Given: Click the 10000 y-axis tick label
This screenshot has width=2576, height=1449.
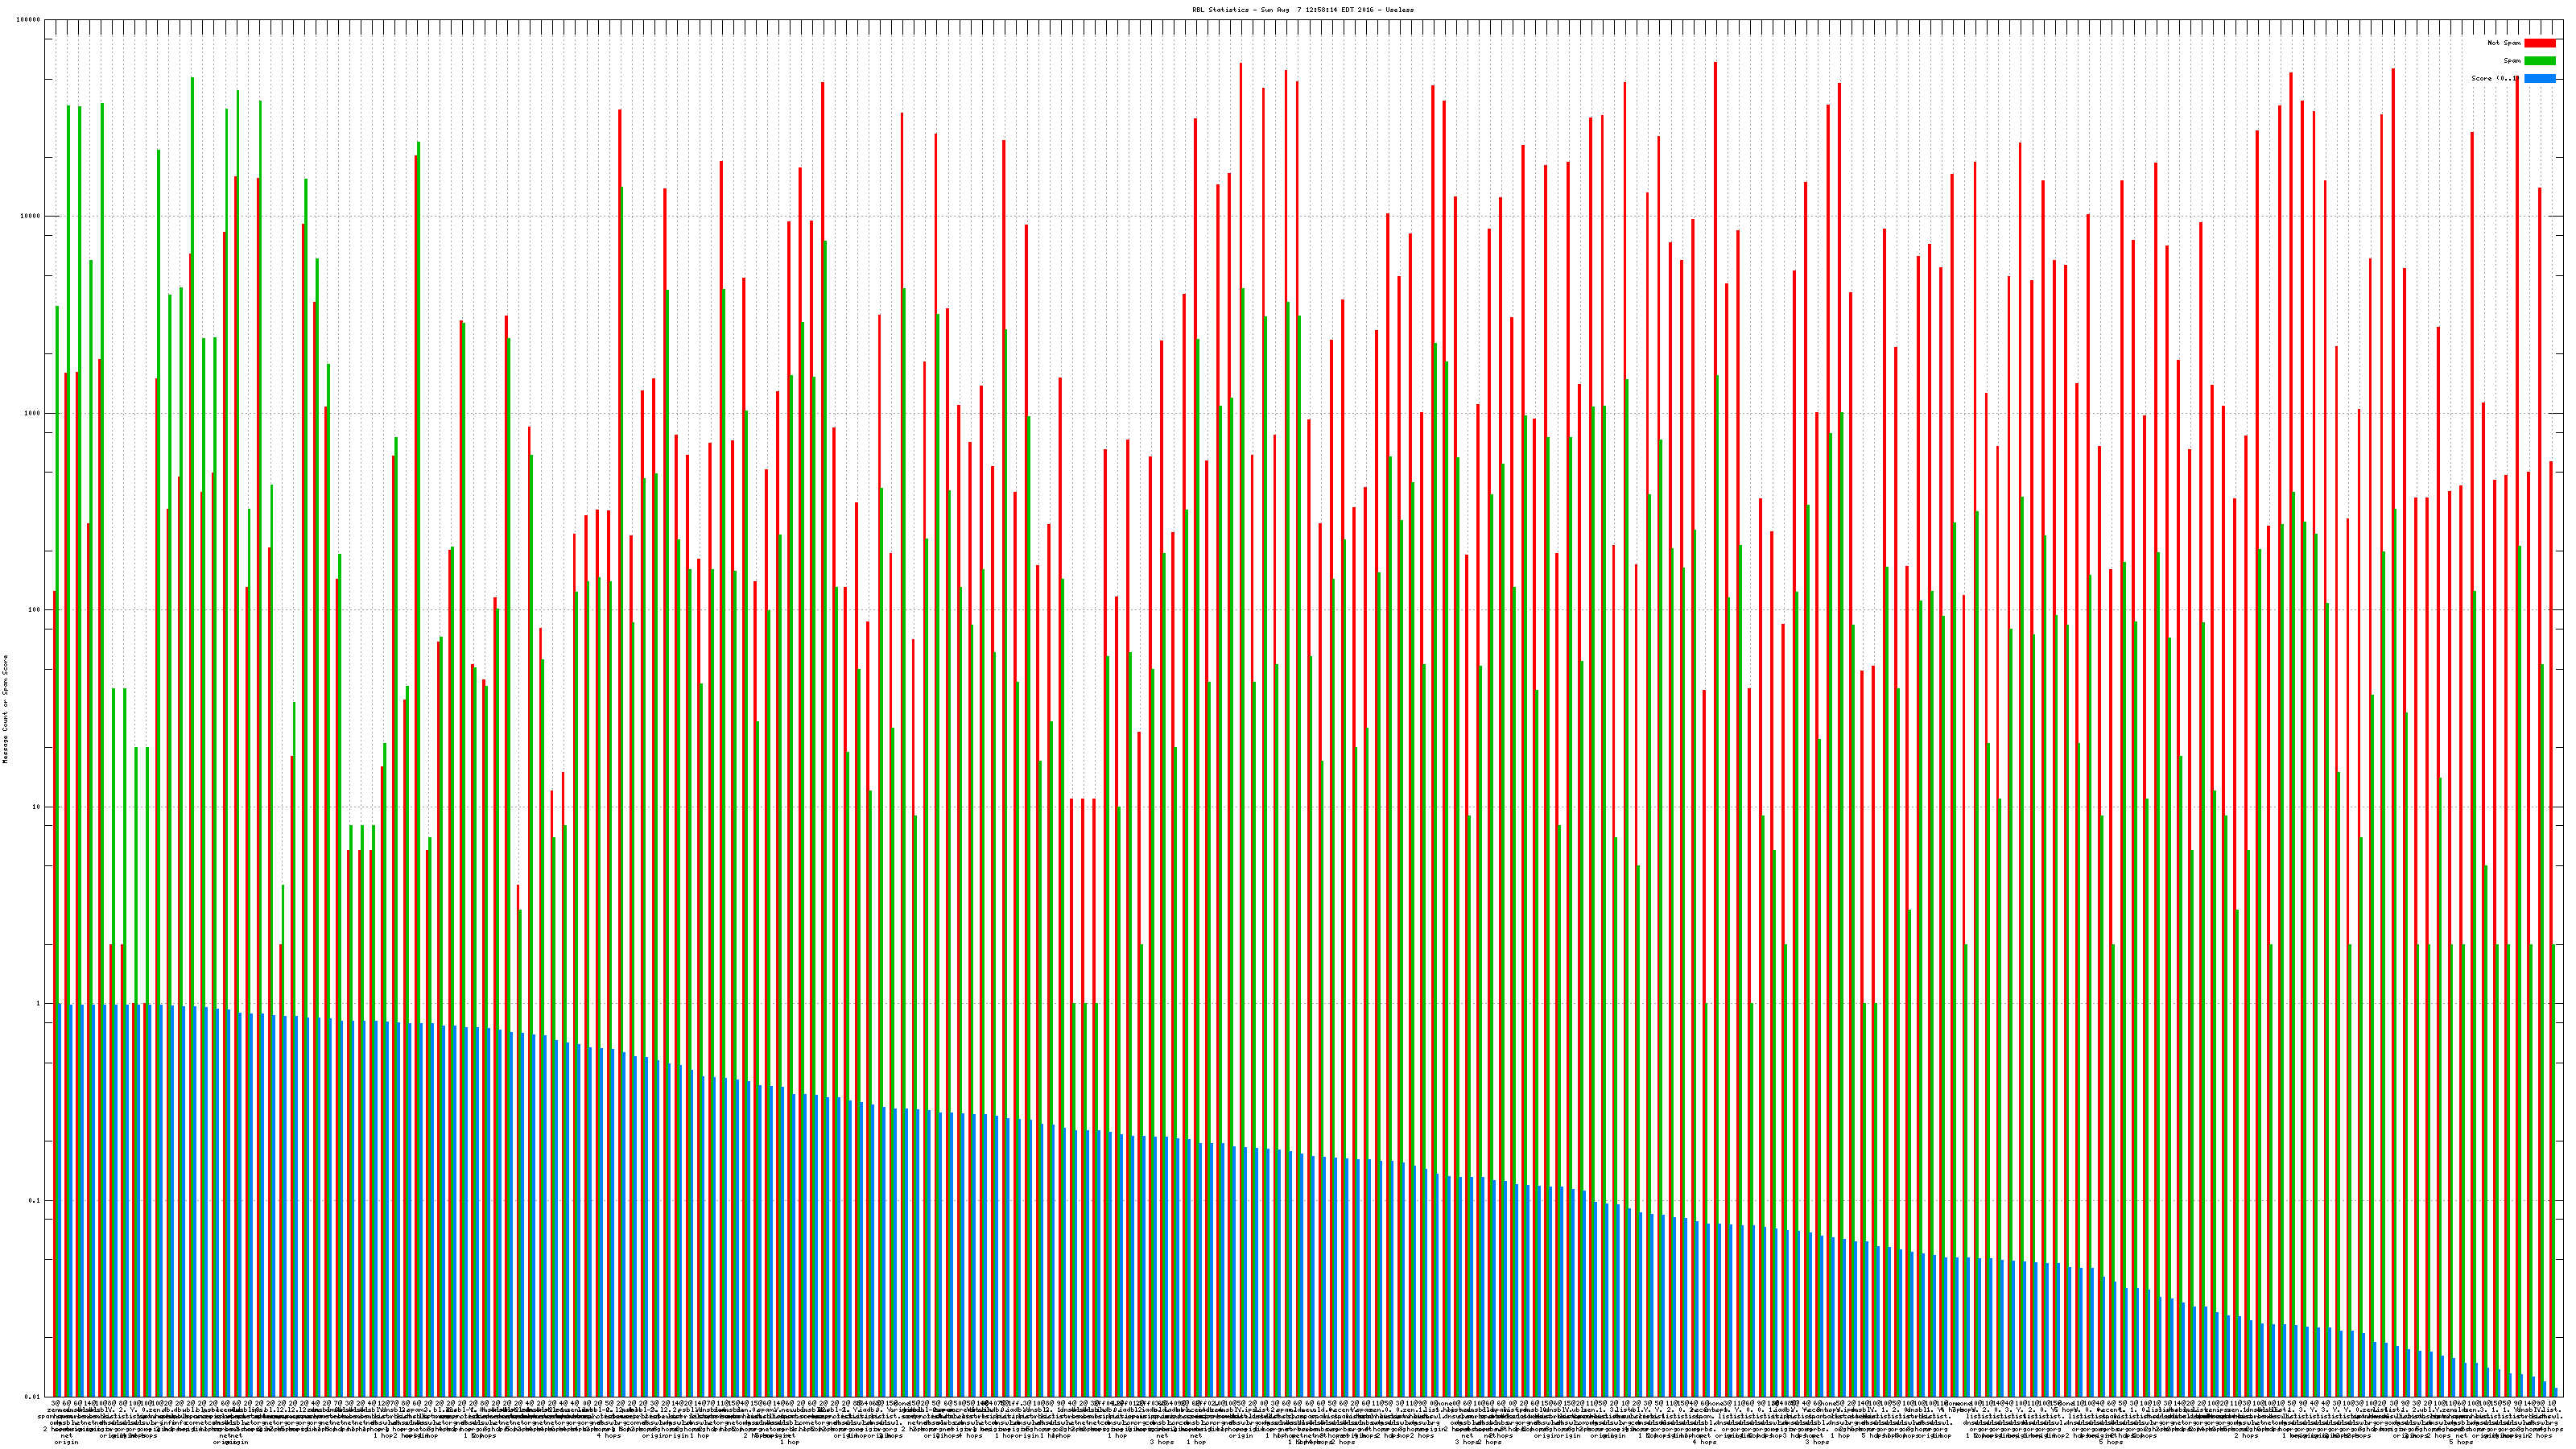Looking at the screenshot, I should pos(31,217).
